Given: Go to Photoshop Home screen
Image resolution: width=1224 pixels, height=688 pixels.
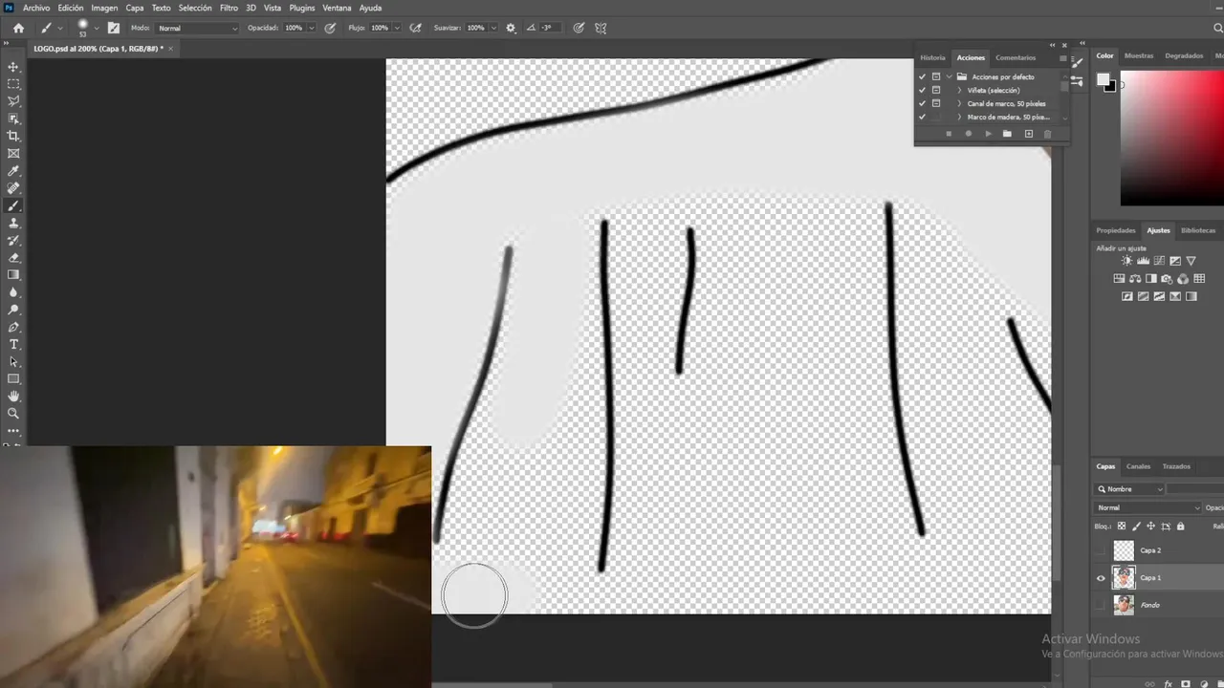Looking at the screenshot, I should click(18, 28).
